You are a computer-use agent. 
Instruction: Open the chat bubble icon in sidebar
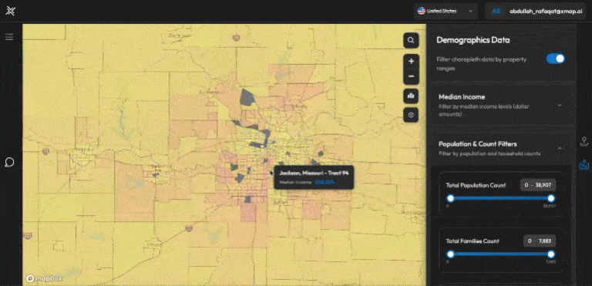(x=9, y=163)
